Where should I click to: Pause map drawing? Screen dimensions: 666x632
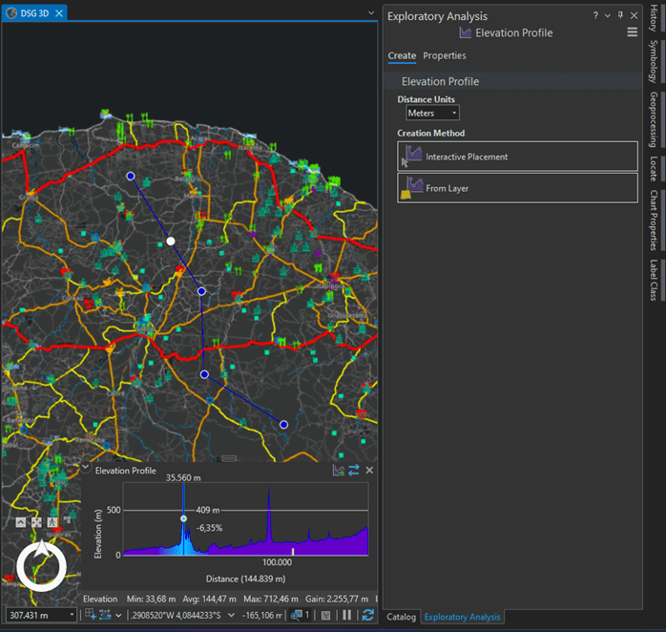[x=346, y=615]
